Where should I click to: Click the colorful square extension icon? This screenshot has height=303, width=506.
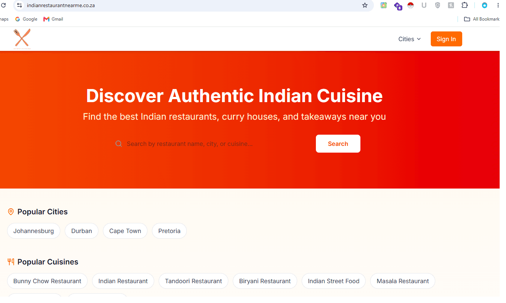[x=384, y=5]
